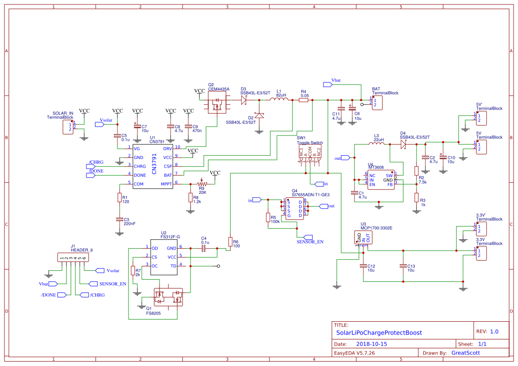The image size is (518, 366).
Task: Select the EasyEDA V5.7.26 version text
Action: [x=354, y=353]
